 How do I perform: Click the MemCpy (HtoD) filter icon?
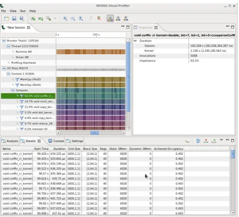pyautogui.click(x=17, y=79)
